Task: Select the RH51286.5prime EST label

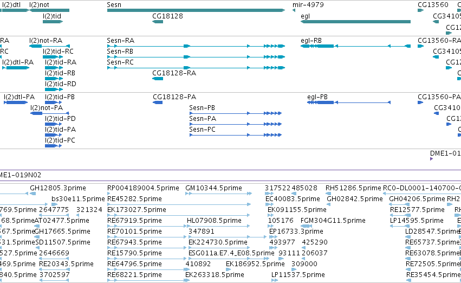Action: (x=353, y=188)
